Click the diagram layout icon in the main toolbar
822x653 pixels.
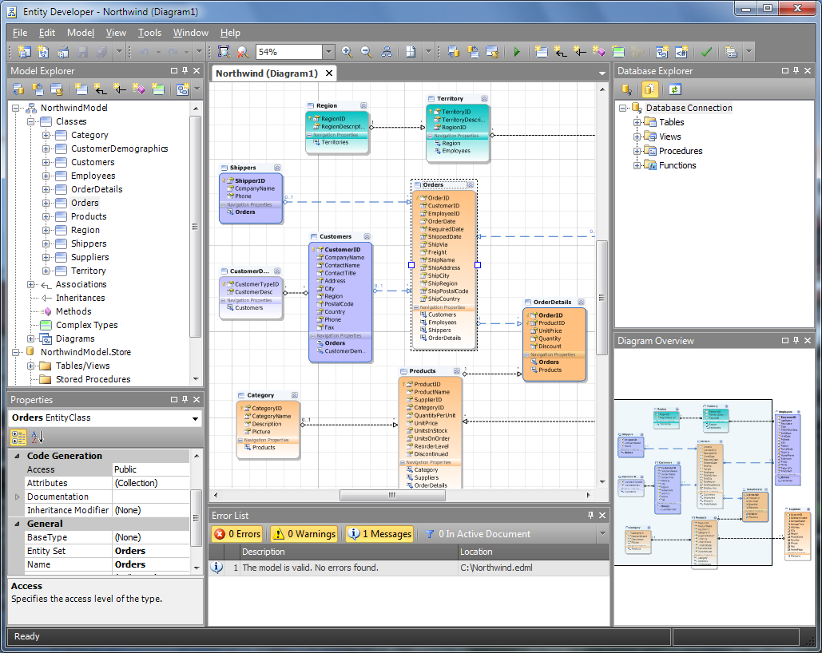387,52
